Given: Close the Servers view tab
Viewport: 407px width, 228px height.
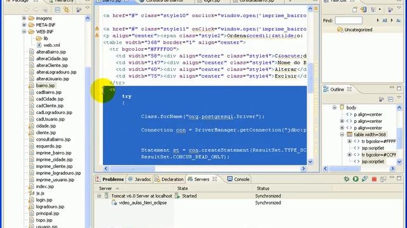Looking at the screenshot, I should click(x=215, y=179).
